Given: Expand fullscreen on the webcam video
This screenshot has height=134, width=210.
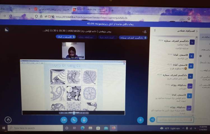Looking at the screenshot, I should click(x=64, y=44).
